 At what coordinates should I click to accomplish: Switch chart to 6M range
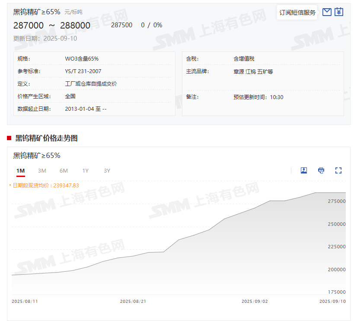coord(64,171)
